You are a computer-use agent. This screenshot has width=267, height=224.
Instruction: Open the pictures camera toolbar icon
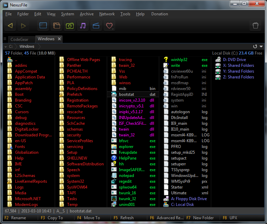tap(70, 26)
